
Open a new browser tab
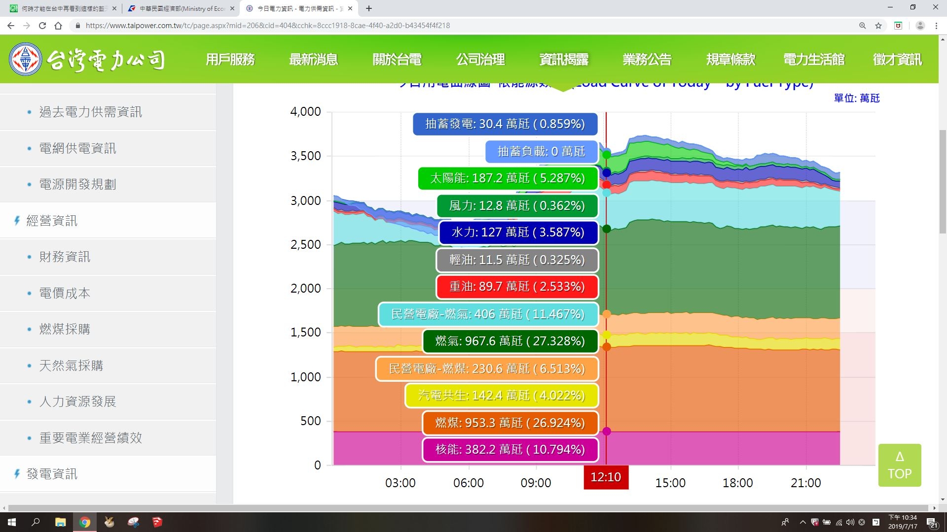pyautogui.click(x=369, y=8)
